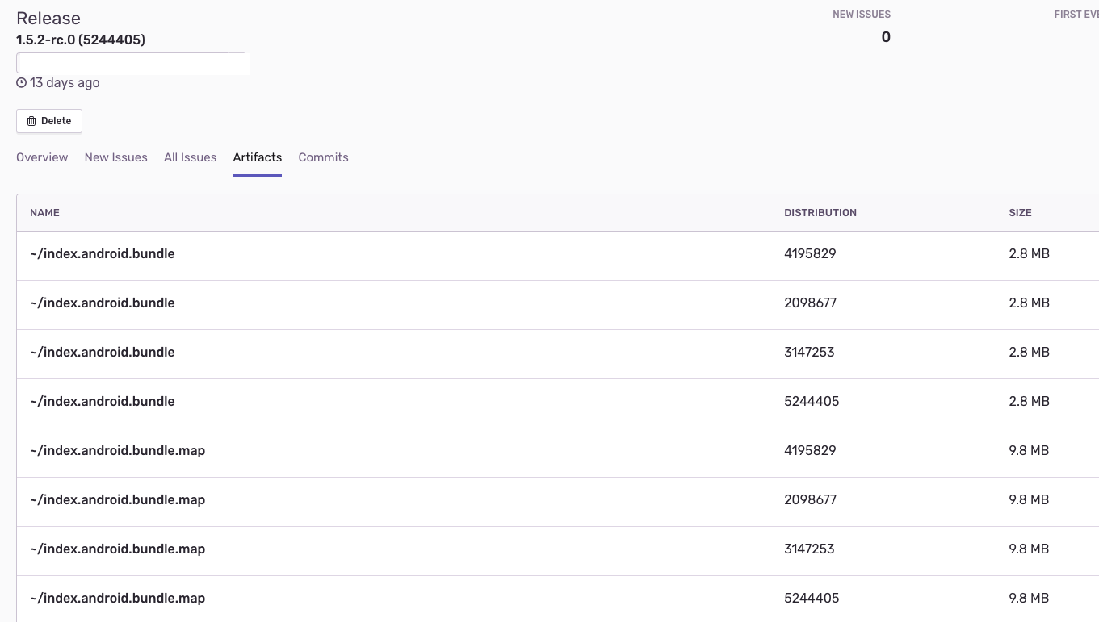
Task: Sort artifacts by the DISTRIBUTION column
Action: 820,212
